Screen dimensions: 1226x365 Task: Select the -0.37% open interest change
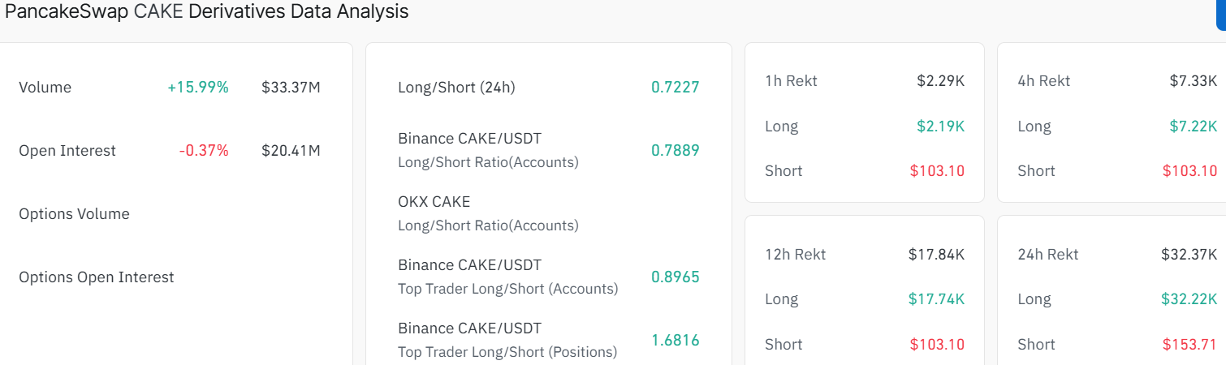pyautogui.click(x=204, y=151)
